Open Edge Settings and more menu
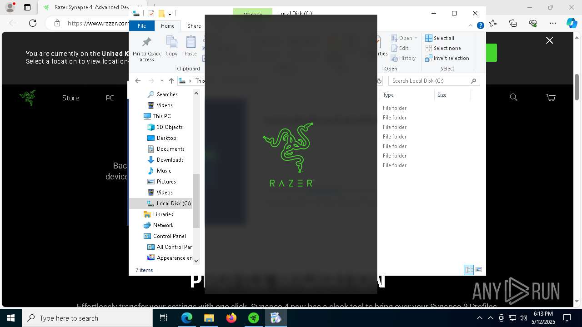Viewport: 582px width, 327px height. tap(552, 23)
